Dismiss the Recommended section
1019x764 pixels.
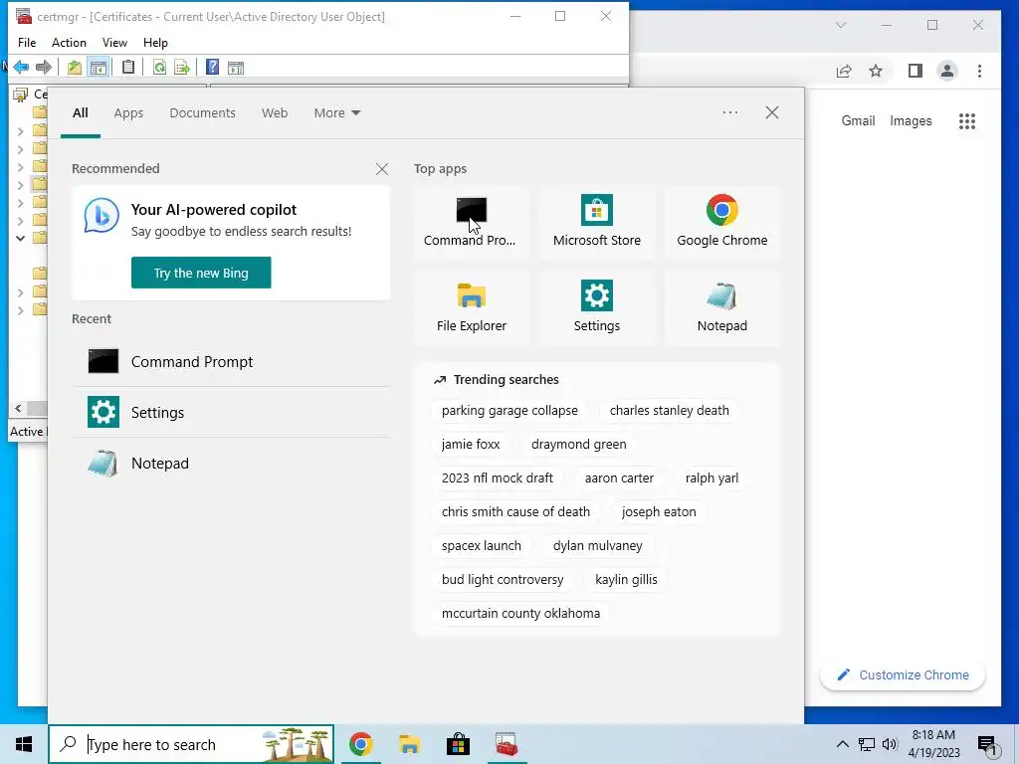pyautogui.click(x=382, y=169)
